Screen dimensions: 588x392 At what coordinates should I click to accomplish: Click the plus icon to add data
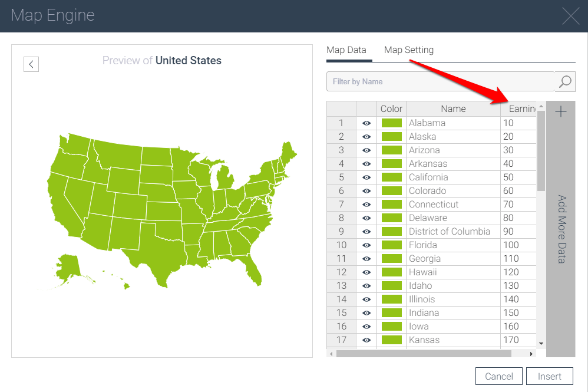(x=561, y=111)
